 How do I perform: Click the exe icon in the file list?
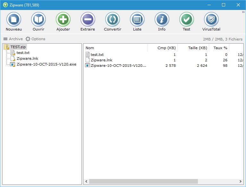click(87, 65)
